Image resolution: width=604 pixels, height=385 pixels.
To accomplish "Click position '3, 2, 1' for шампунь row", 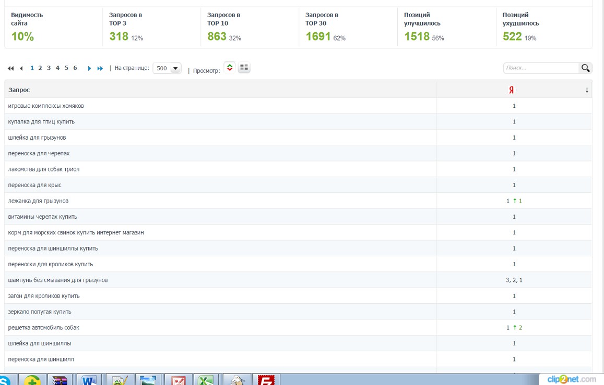I will point(514,280).
